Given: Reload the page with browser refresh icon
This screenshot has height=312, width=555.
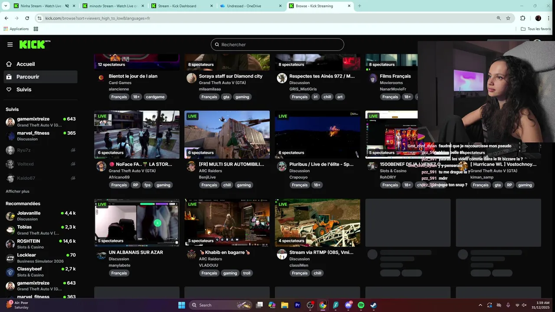Looking at the screenshot, I should point(27,18).
